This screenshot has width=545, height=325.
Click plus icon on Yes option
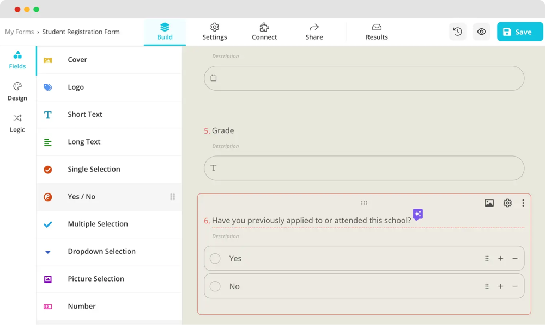[500, 259]
